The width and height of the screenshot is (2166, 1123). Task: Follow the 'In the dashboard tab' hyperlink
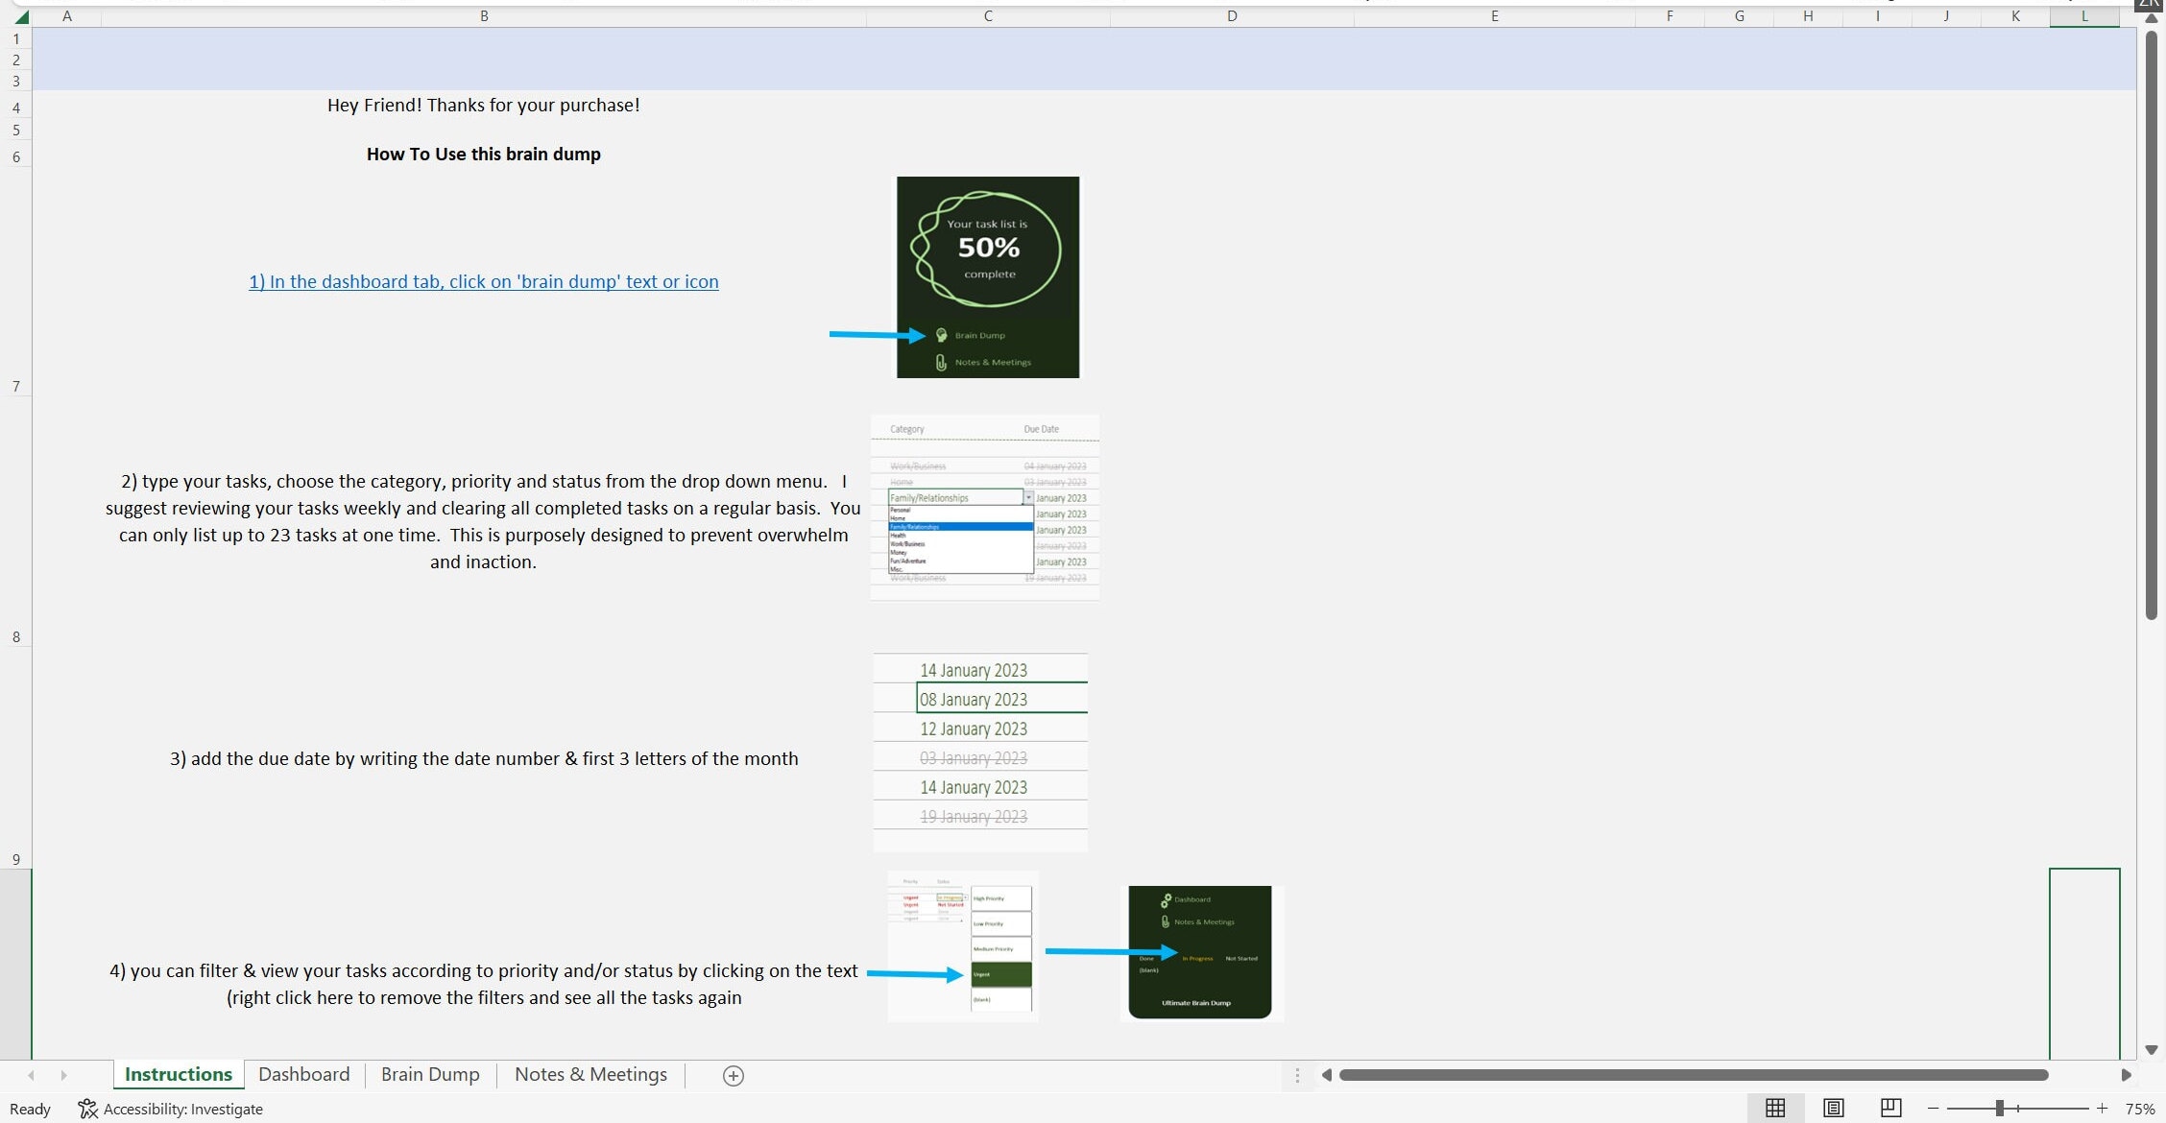pos(483,281)
